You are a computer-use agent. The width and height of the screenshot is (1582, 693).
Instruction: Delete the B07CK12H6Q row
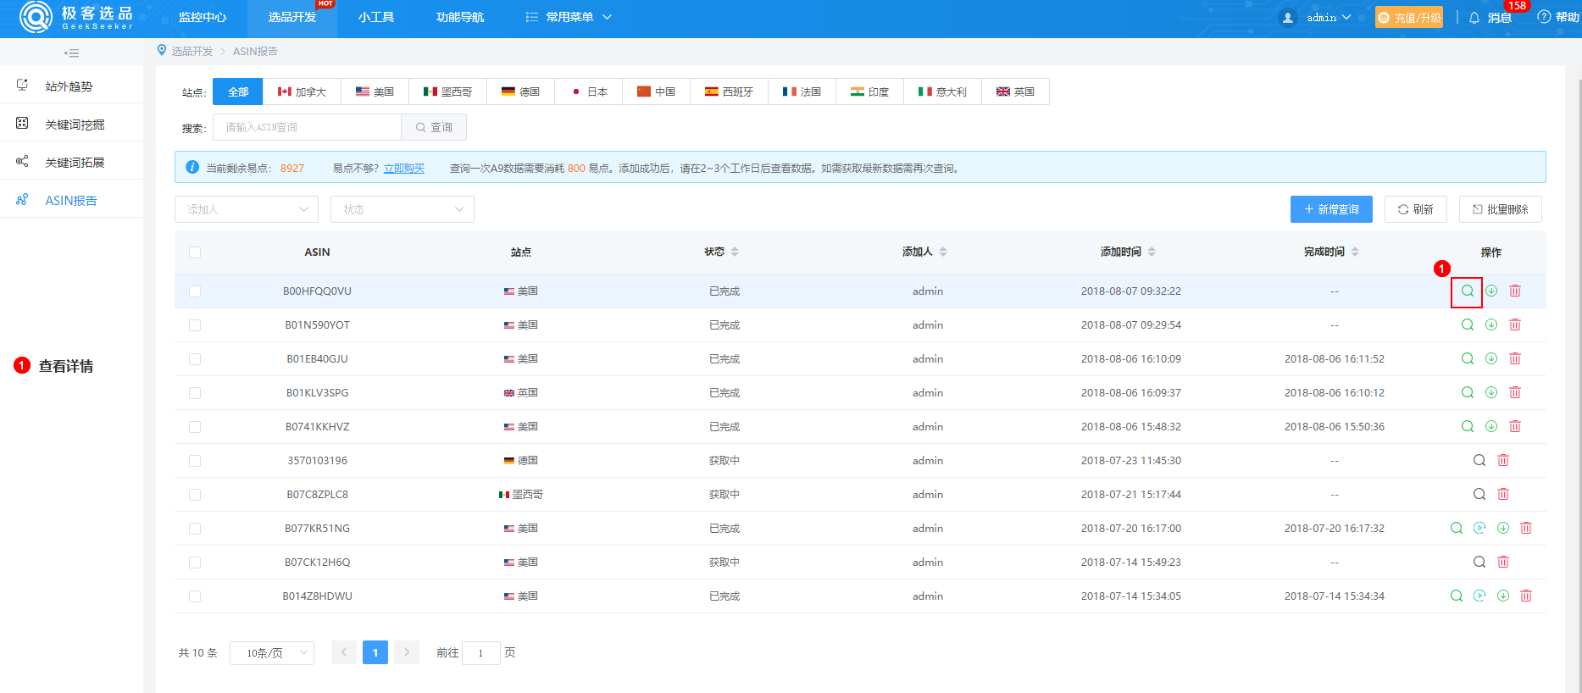coord(1503,562)
